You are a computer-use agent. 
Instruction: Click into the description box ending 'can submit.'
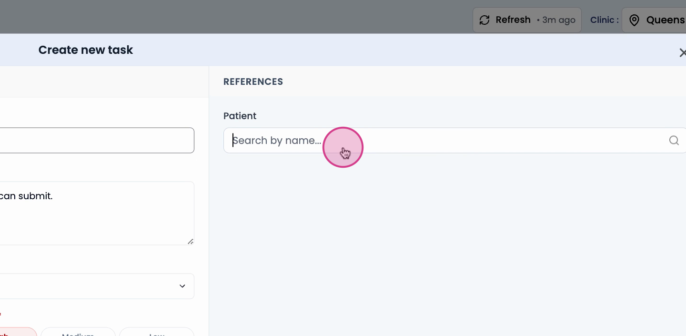(x=97, y=213)
